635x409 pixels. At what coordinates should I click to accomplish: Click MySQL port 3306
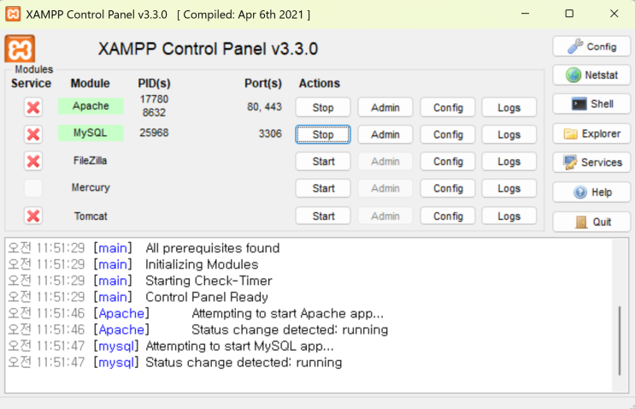(x=270, y=133)
